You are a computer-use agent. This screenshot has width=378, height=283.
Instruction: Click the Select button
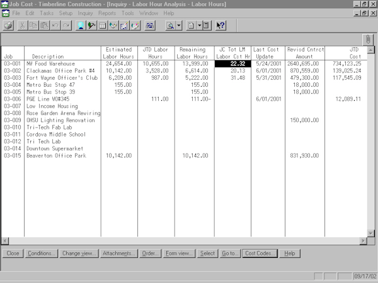207,253
